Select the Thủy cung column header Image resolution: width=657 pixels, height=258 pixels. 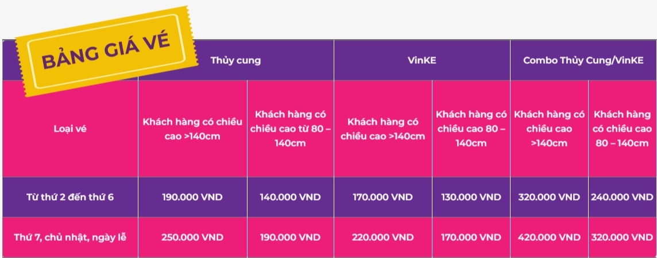[235, 60]
